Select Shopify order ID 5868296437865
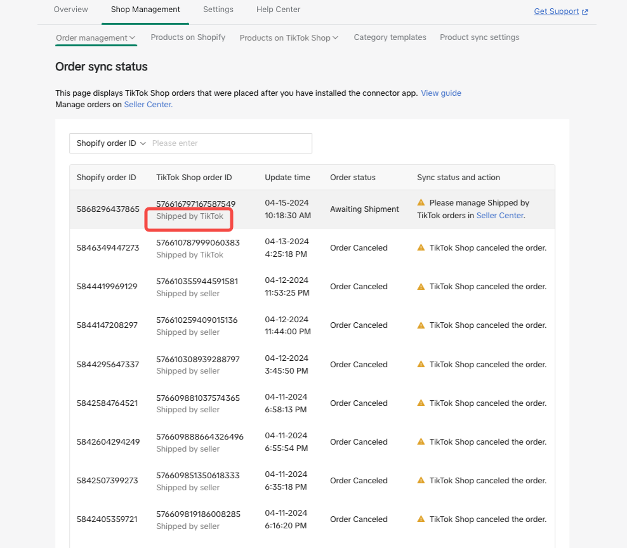 tap(108, 209)
